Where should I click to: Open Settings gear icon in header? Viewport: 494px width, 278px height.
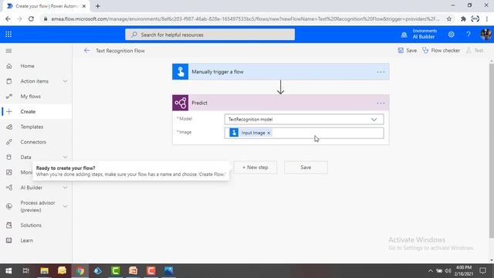coord(451,34)
